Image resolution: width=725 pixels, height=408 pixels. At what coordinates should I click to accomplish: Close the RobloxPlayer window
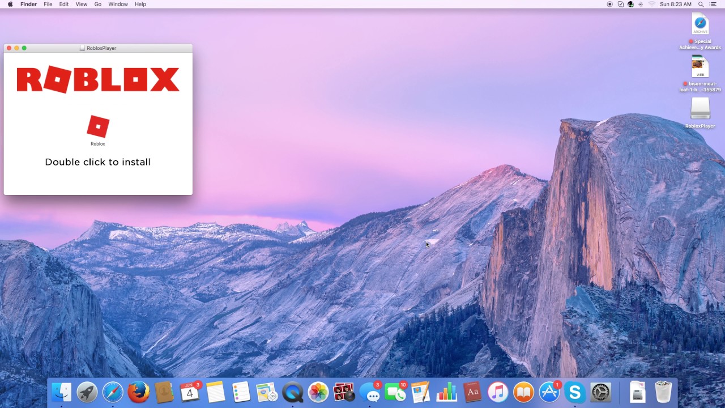pyautogui.click(x=9, y=48)
